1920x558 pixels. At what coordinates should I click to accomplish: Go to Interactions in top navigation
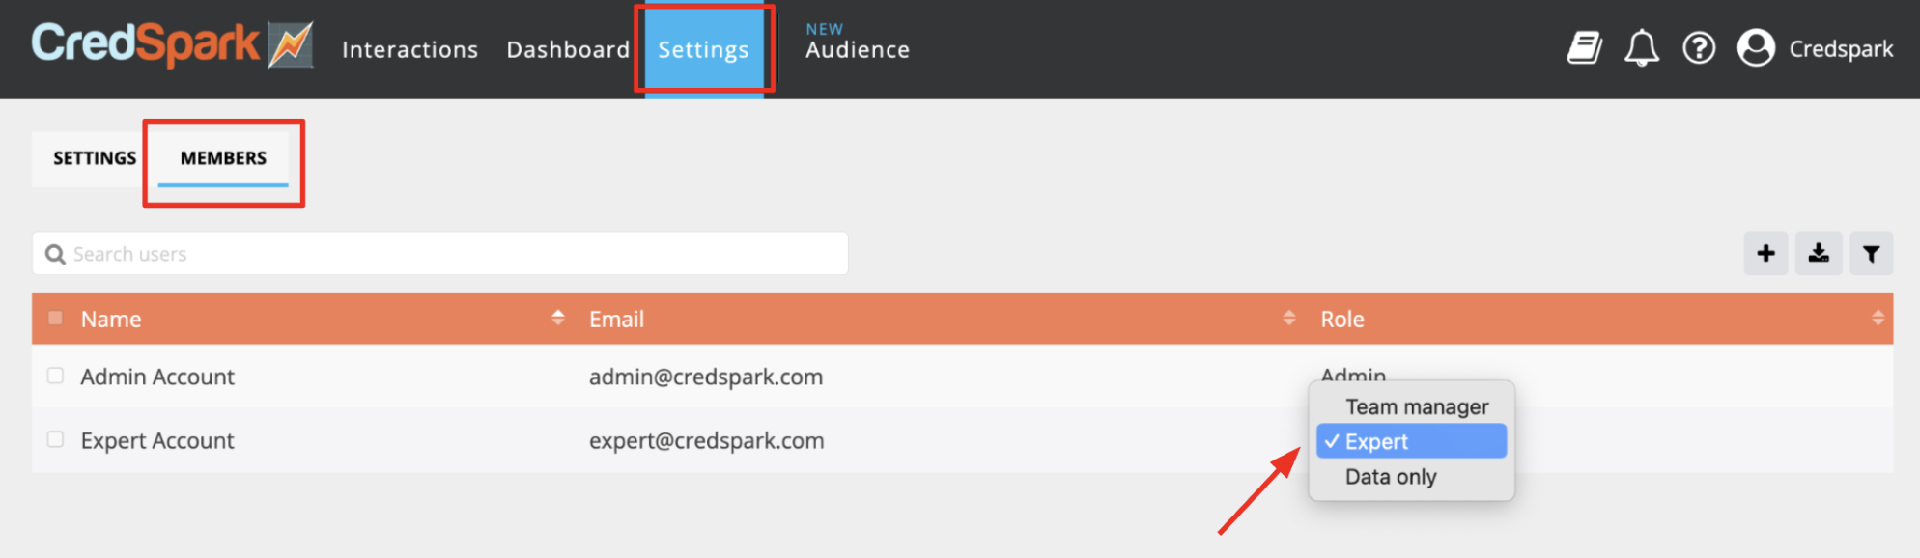pyautogui.click(x=409, y=49)
